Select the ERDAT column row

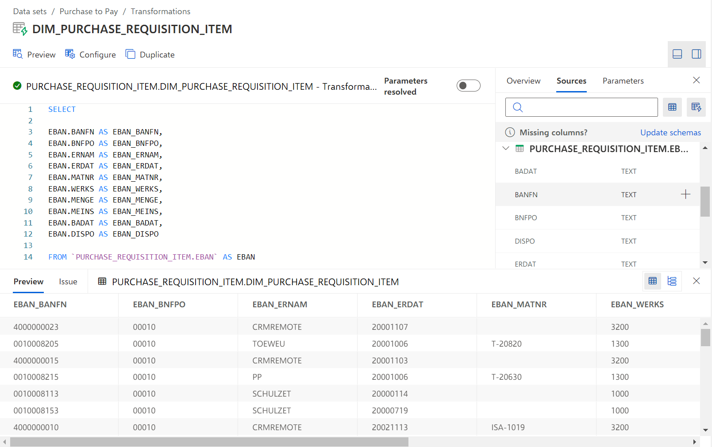[x=597, y=264]
